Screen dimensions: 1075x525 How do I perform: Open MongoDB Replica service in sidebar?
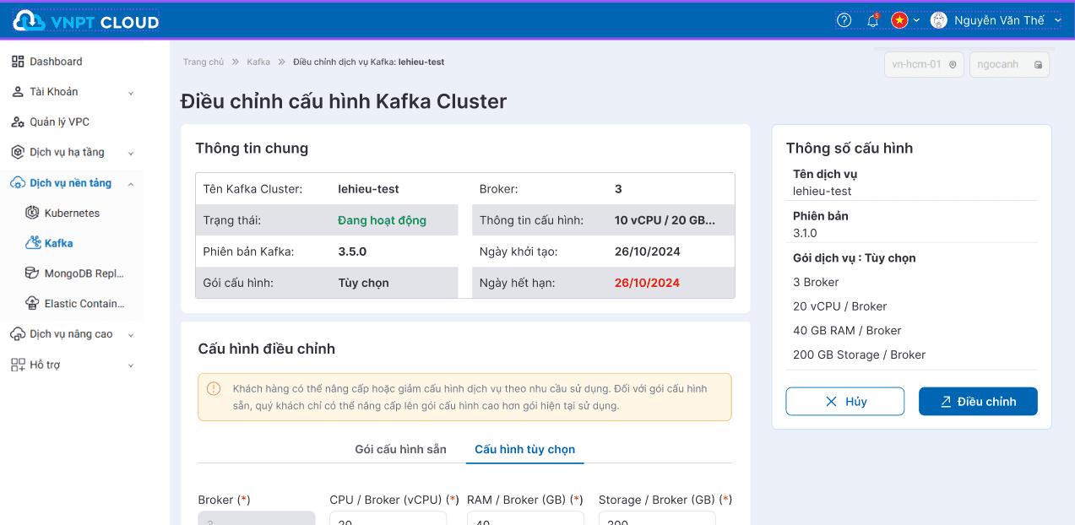tap(84, 273)
